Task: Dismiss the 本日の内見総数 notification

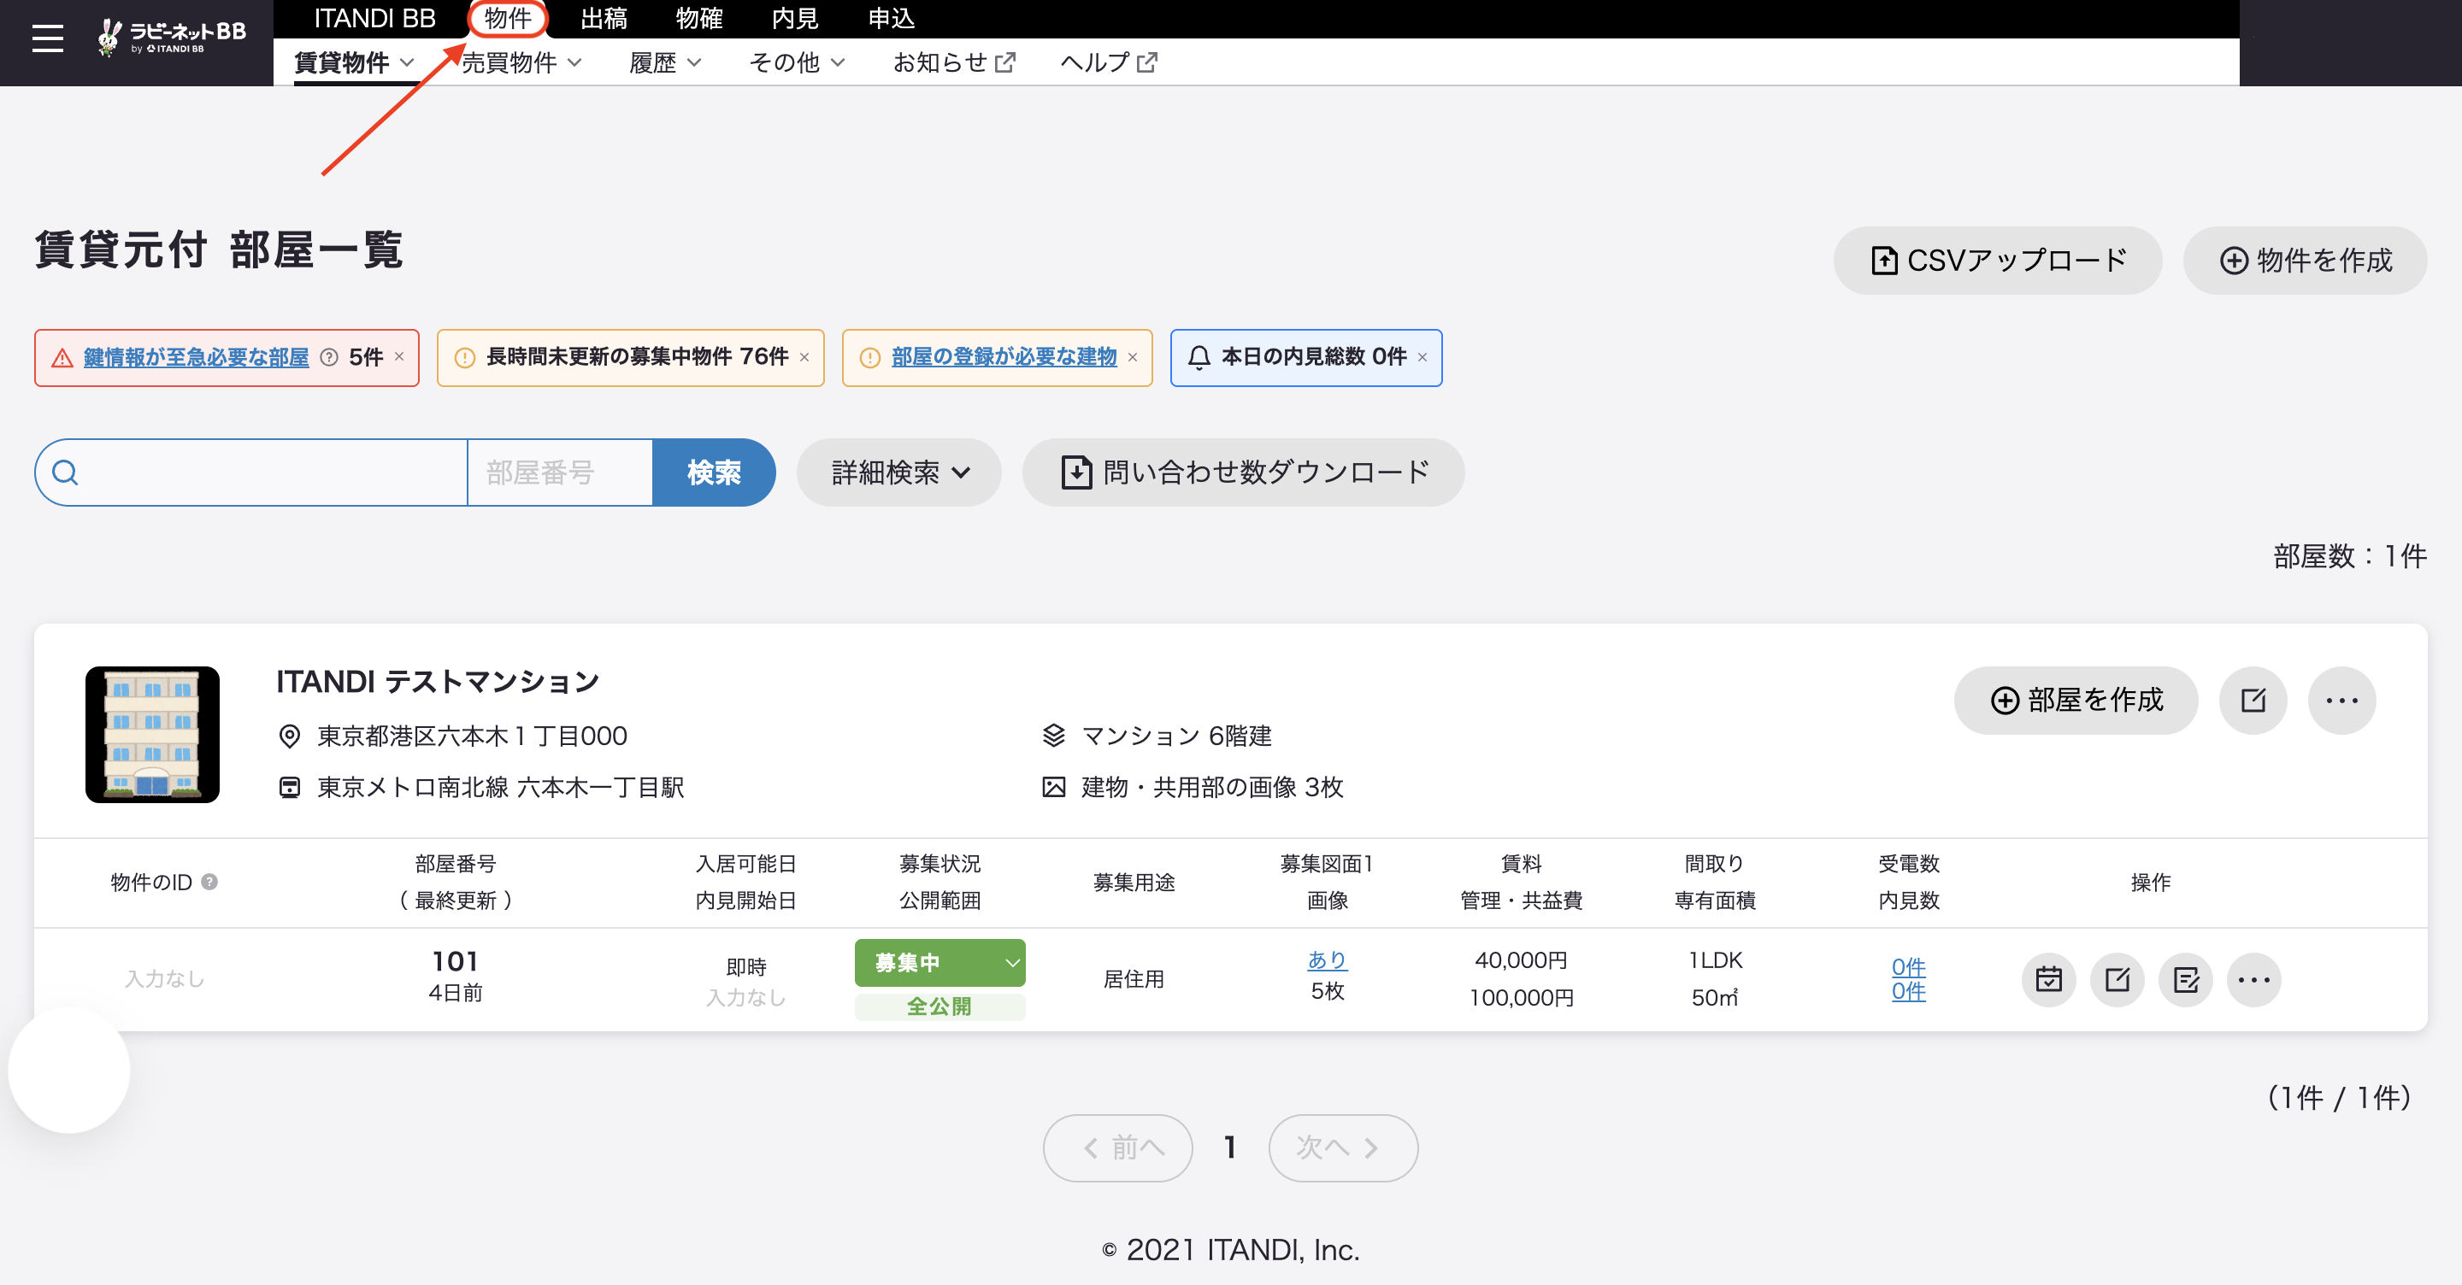Action: [1422, 357]
